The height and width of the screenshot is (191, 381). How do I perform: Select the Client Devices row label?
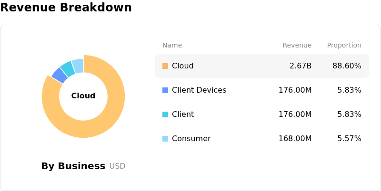tap(199, 90)
